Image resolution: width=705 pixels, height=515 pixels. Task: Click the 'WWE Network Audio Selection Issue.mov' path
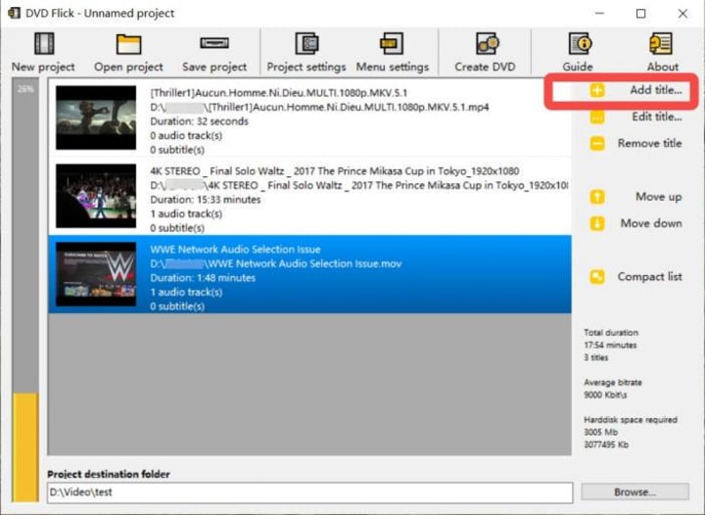pos(275,263)
